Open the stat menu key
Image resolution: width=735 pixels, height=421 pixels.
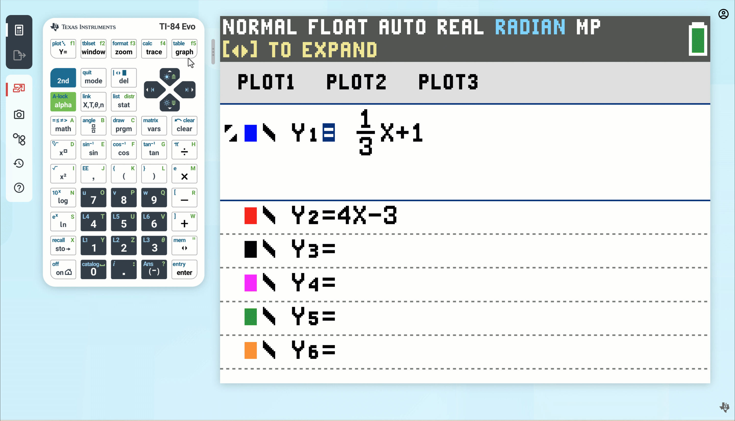124,102
